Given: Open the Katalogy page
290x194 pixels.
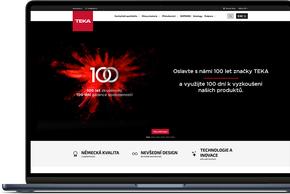Looking at the screenshot, I should point(198,16).
